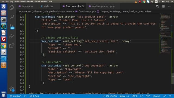Click the wp-content breadcrumb
This screenshot has width=174, height=98.
tap(25, 11)
